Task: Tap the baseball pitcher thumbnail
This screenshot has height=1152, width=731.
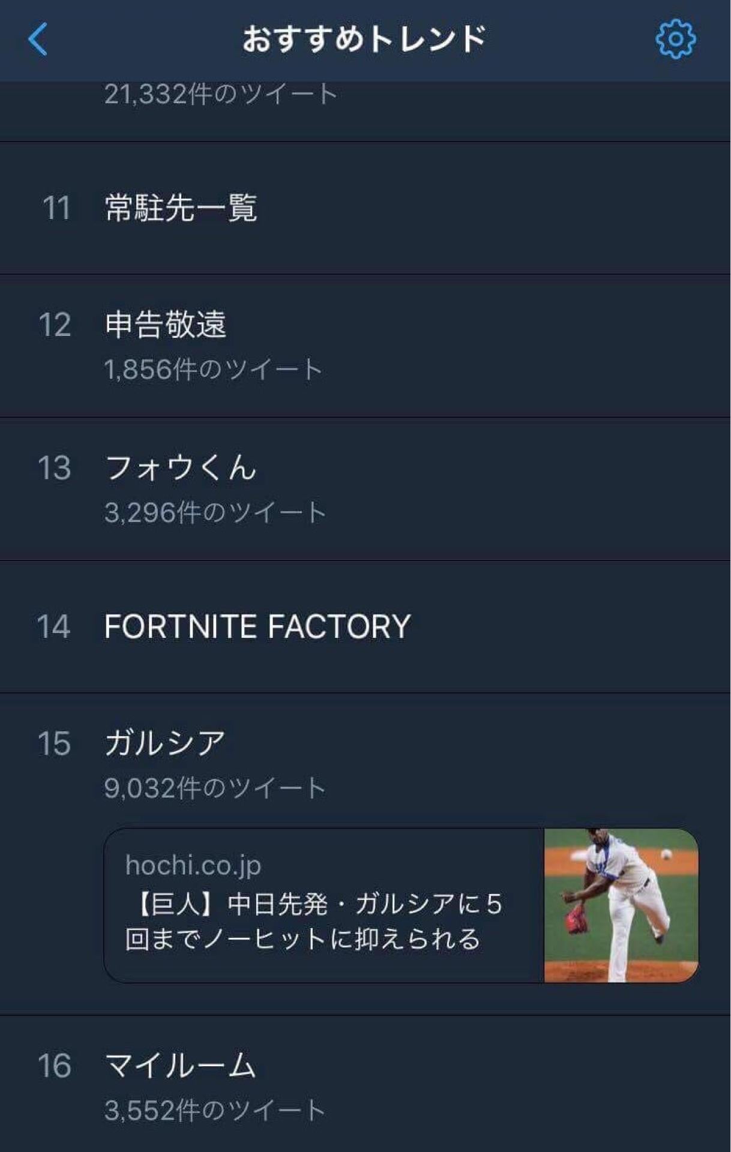Action: (x=621, y=905)
